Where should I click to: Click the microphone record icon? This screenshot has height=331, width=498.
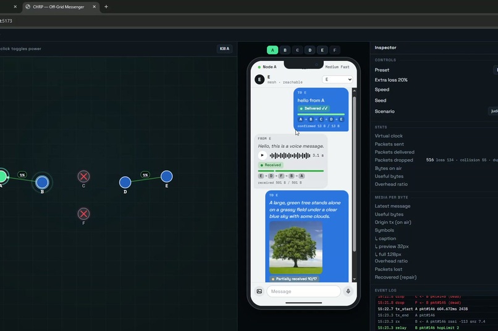click(x=348, y=292)
